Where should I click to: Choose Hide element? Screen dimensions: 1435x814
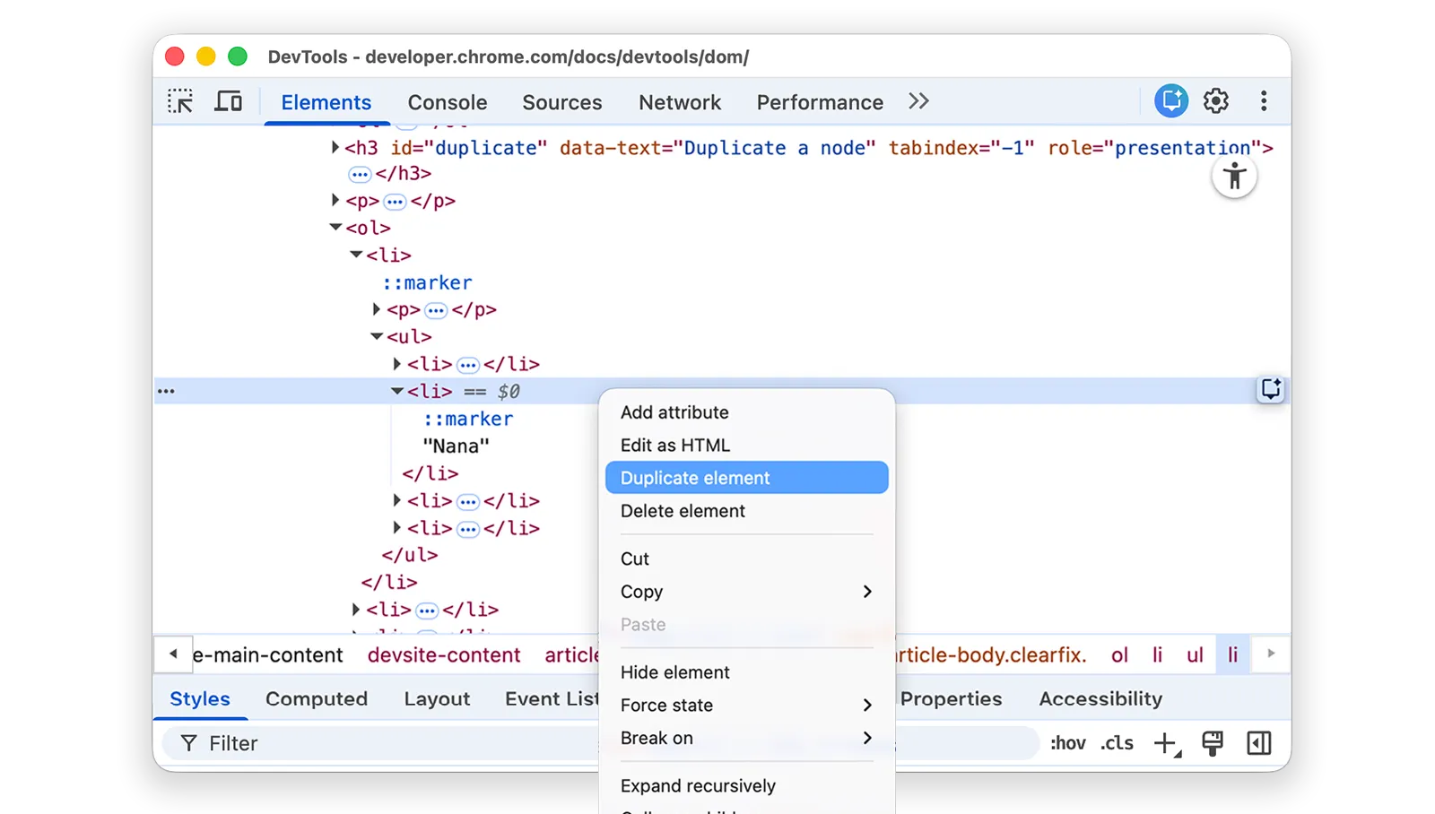(x=746, y=672)
